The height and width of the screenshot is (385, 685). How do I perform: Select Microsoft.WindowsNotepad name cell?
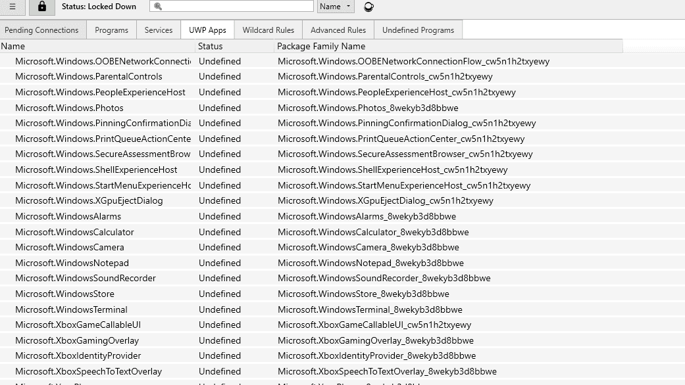click(72, 263)
